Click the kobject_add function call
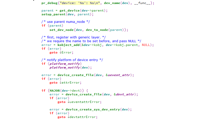Image resolution: width=201 pixels, height=122 pixels. (x=68, y=45)
